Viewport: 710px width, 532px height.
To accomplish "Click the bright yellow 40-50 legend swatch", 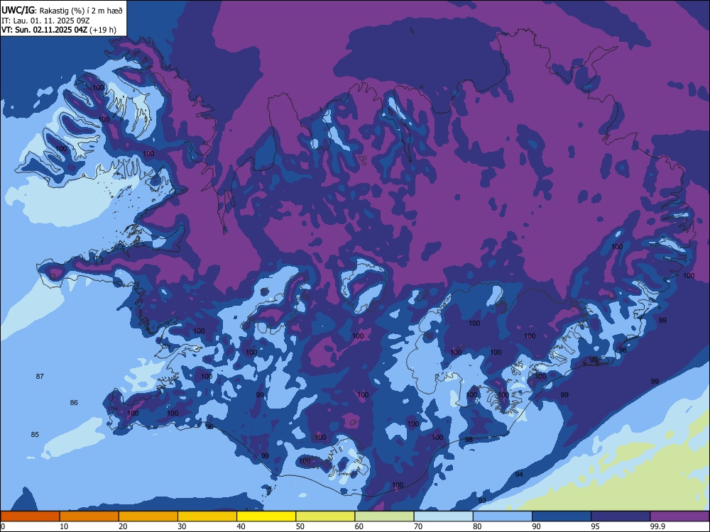I will [266, 516].
